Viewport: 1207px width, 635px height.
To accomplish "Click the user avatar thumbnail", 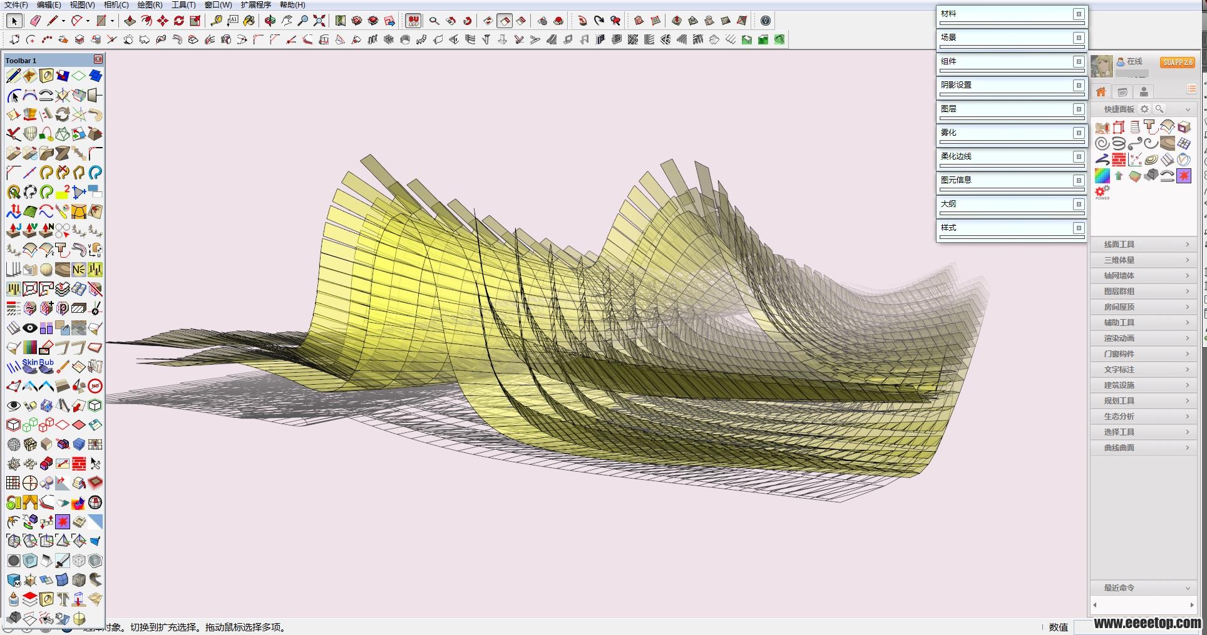I will click(1102, 66).
